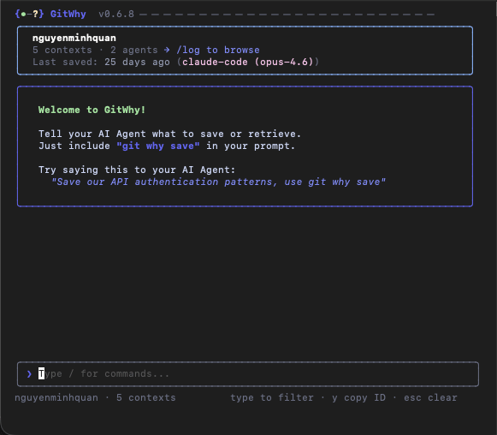Click the GitWhy title text
Viewport: 497px width, 435px height.
point(68,14)
